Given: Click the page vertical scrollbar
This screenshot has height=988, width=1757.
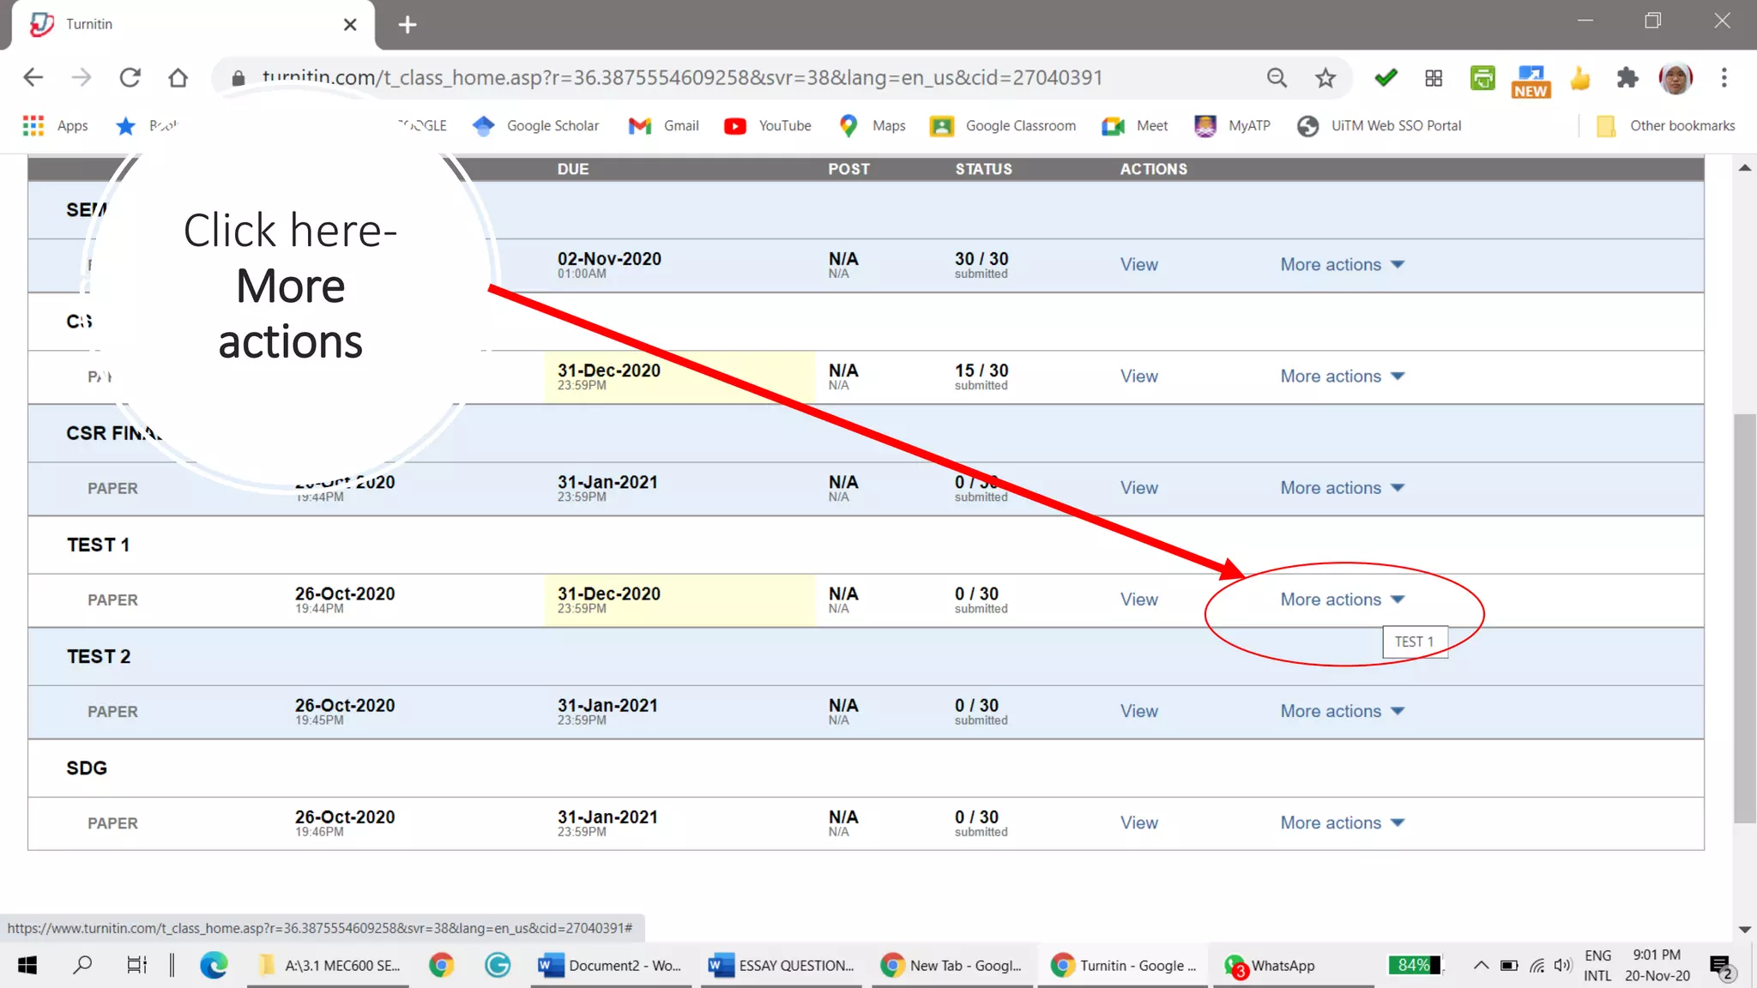Looking at the screenshot, I should tap(1744, 617).
